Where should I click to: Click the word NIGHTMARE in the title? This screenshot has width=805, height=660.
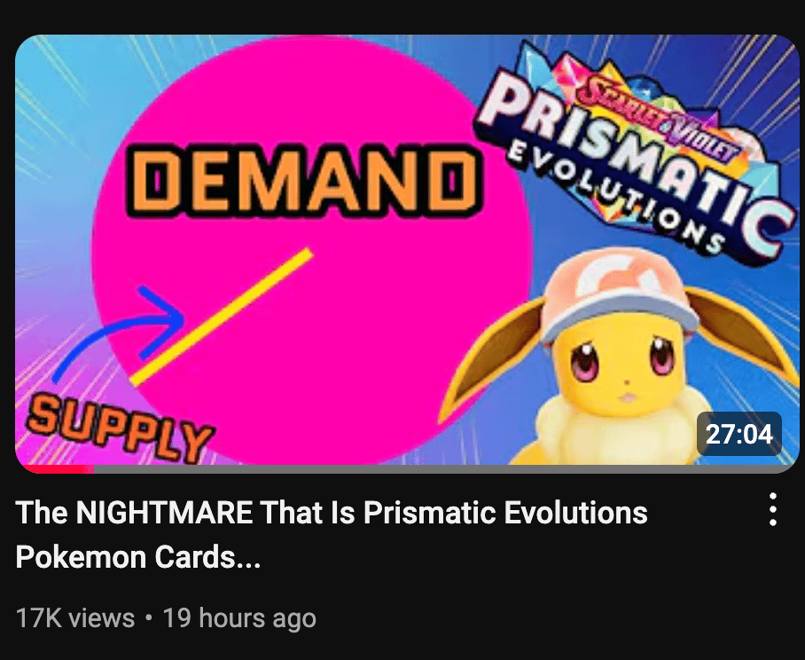(x=164, y=512)
